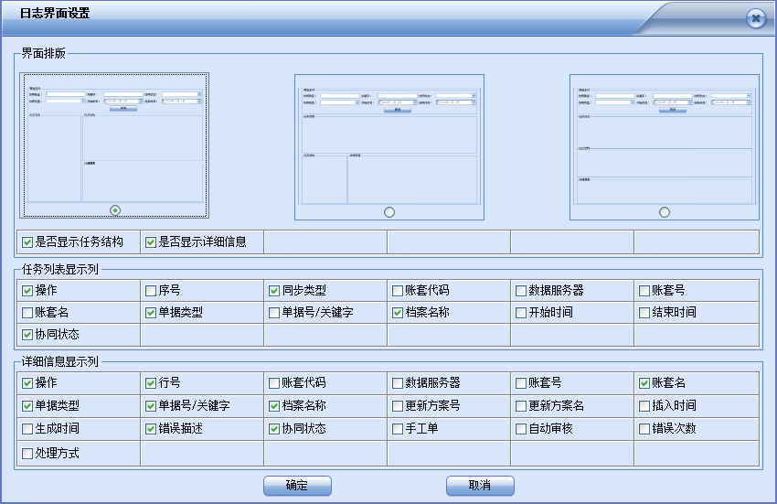Screen dimensions: 777x504
Task: Check the 处理方式 checkbox
Action: 27,453
